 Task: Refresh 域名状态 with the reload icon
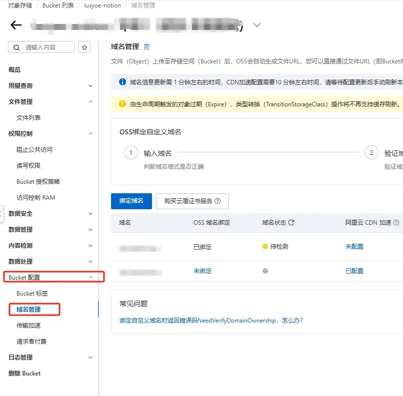pyautogui.click(x=291, y=223)
